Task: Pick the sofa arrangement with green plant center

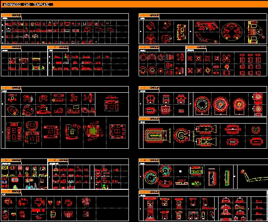Action: pyautogui.click(x=93, y=131)
